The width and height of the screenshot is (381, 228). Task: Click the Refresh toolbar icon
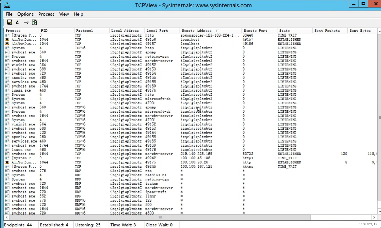pos(34,22)
